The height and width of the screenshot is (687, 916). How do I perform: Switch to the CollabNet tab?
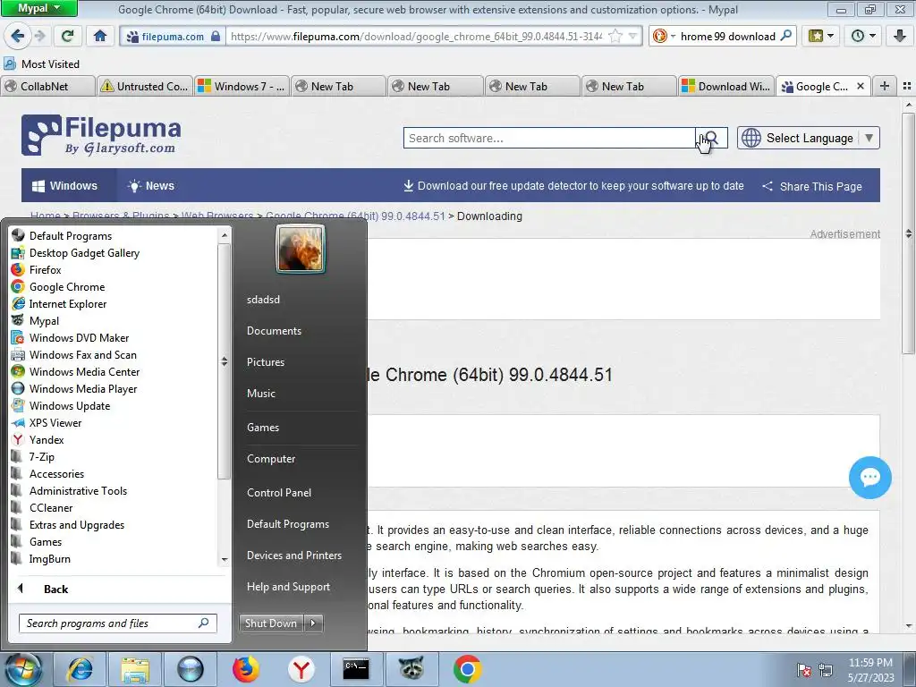coord(48,86)
